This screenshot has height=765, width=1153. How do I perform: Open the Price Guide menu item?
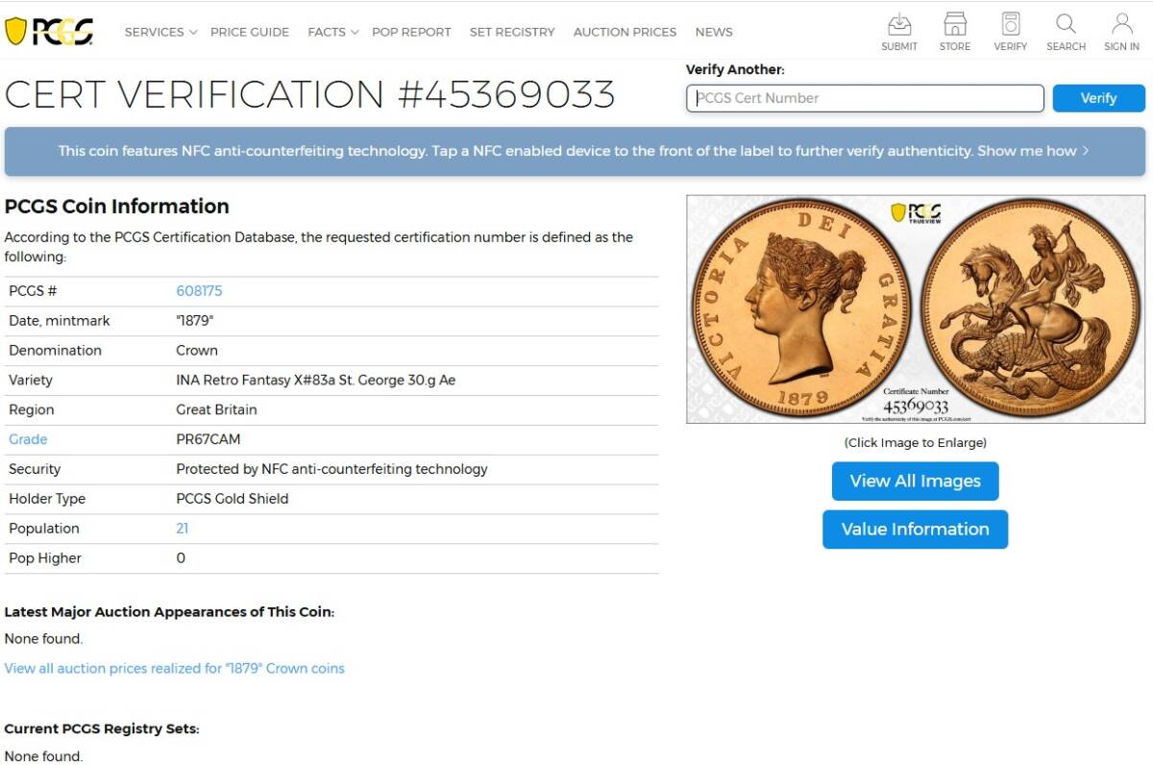(250, 32)
